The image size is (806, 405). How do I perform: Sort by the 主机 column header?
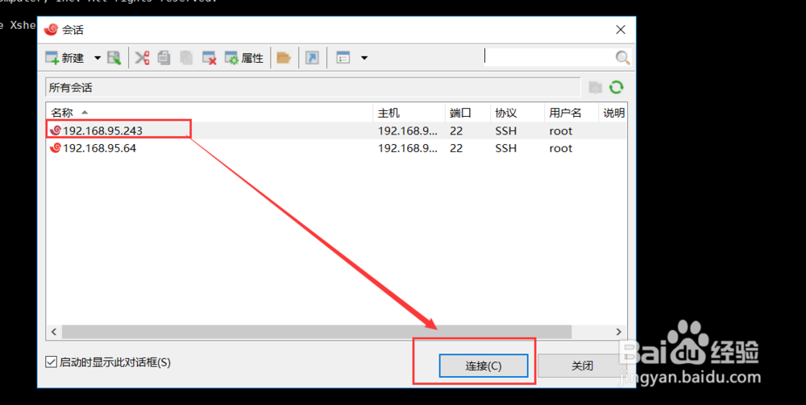coord(409,113)
